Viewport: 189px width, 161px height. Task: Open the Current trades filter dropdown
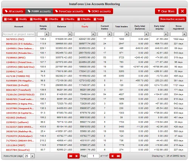coord(109,34)
